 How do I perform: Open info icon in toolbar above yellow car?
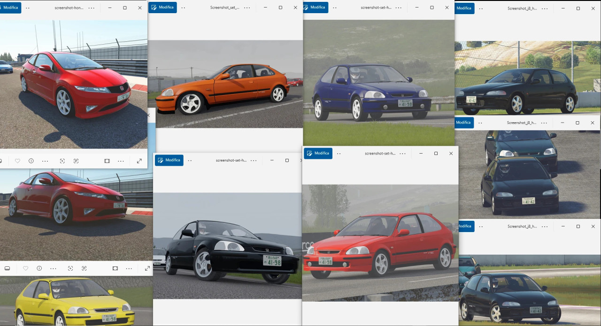coord(39,268)
